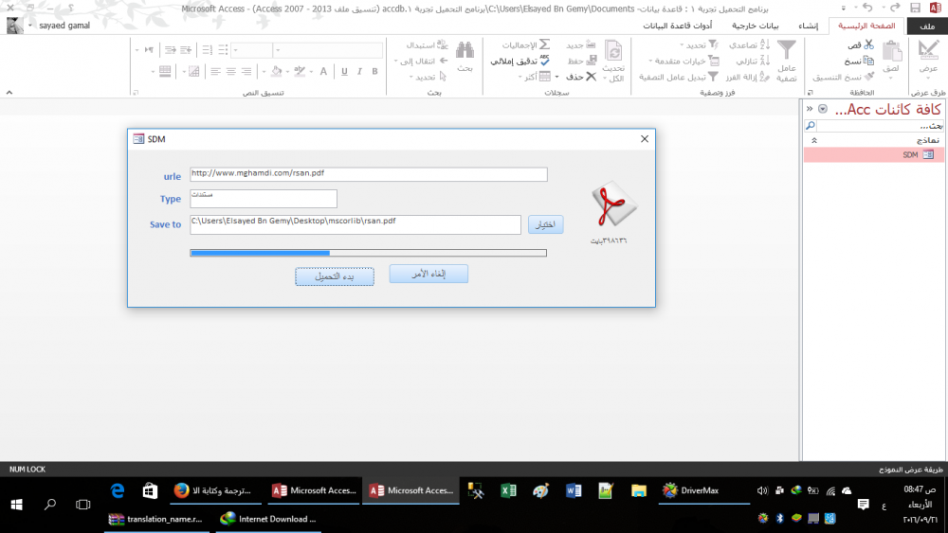Click the Start Download (بدء التحميل) button

coord(335,276)
